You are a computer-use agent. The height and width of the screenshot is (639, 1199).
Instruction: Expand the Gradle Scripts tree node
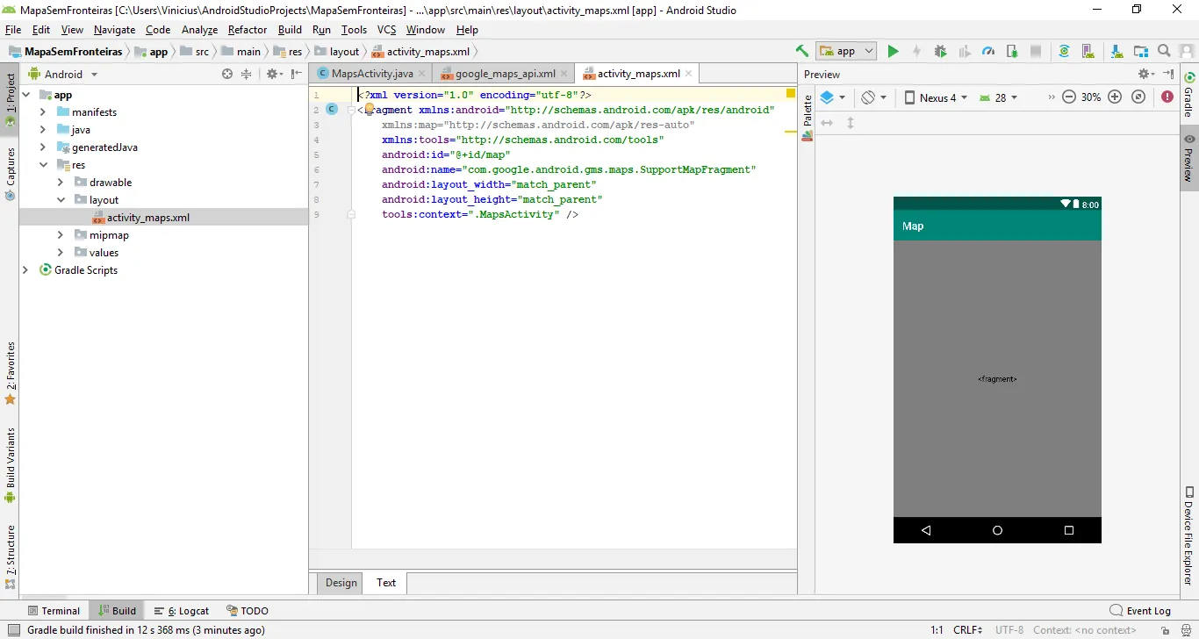coord(25,270)
